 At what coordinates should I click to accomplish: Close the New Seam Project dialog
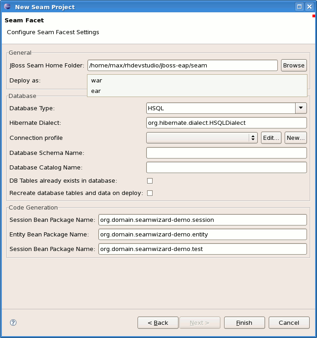pyautogui.click(x=309, y=7)
